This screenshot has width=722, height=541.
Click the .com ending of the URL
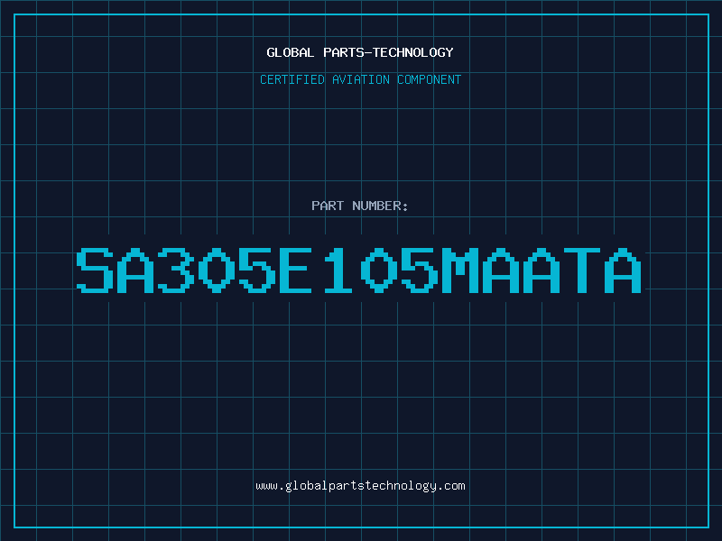[x=451, y=486]
